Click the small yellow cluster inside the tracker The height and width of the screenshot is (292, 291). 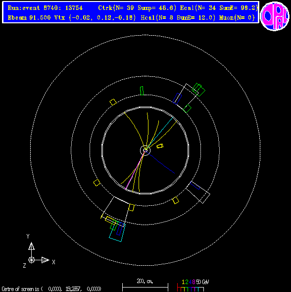click(160, 146)
